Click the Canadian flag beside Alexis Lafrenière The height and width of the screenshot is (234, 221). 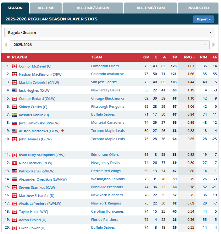coord(14,204)
